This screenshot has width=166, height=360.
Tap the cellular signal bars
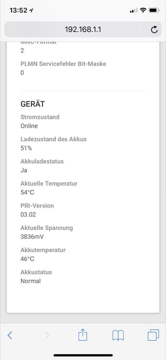(134, 10)
